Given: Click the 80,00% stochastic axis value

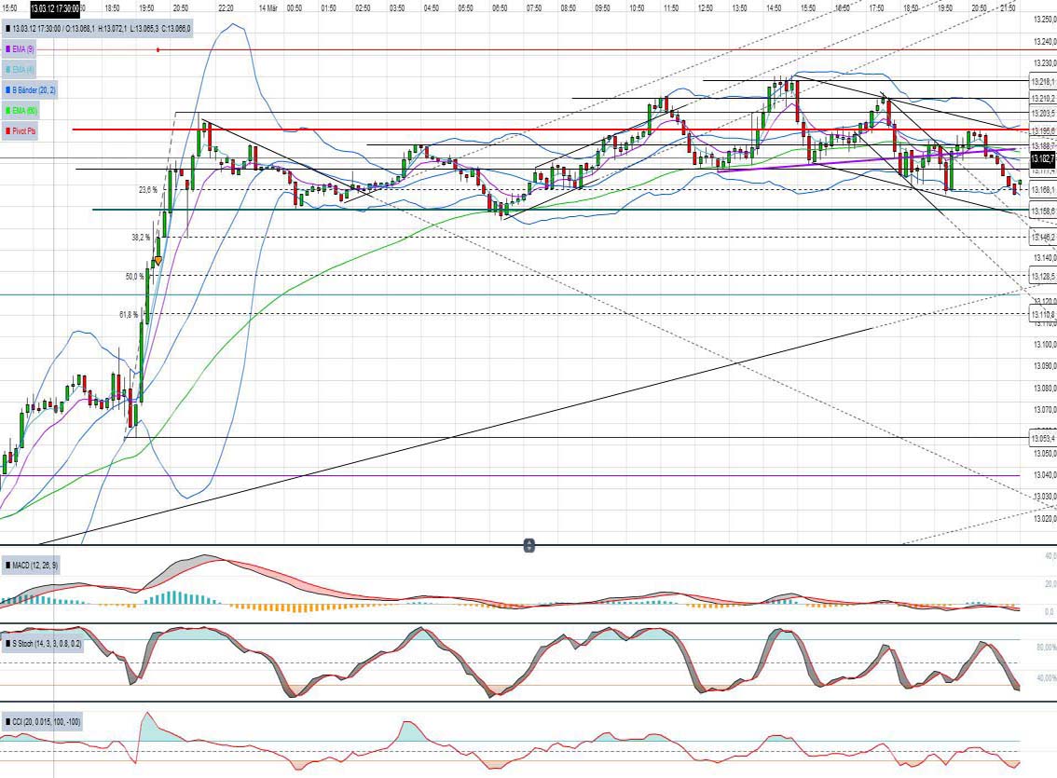Looking at the screenshot, I should [1046, 648].
